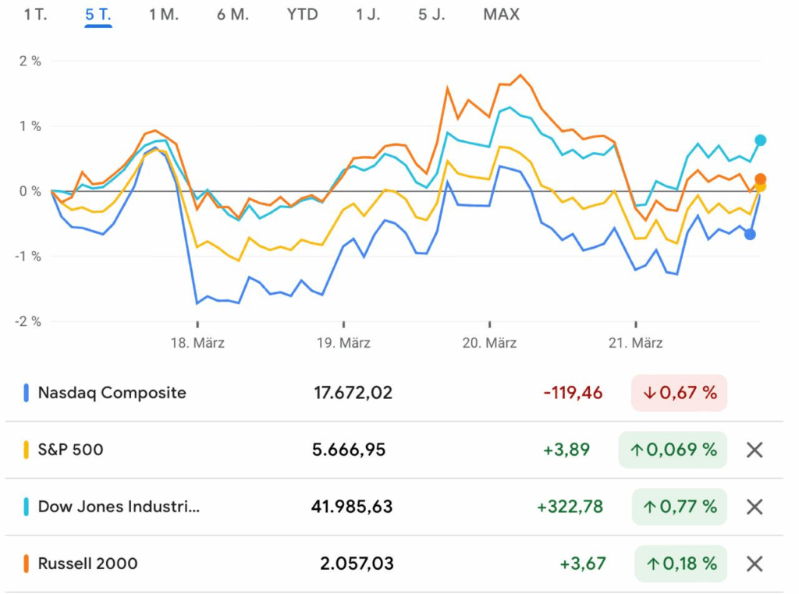The image size is (799, 594).
Task: Open the Dow Jones Industrial entry
Action: (119, 507)
